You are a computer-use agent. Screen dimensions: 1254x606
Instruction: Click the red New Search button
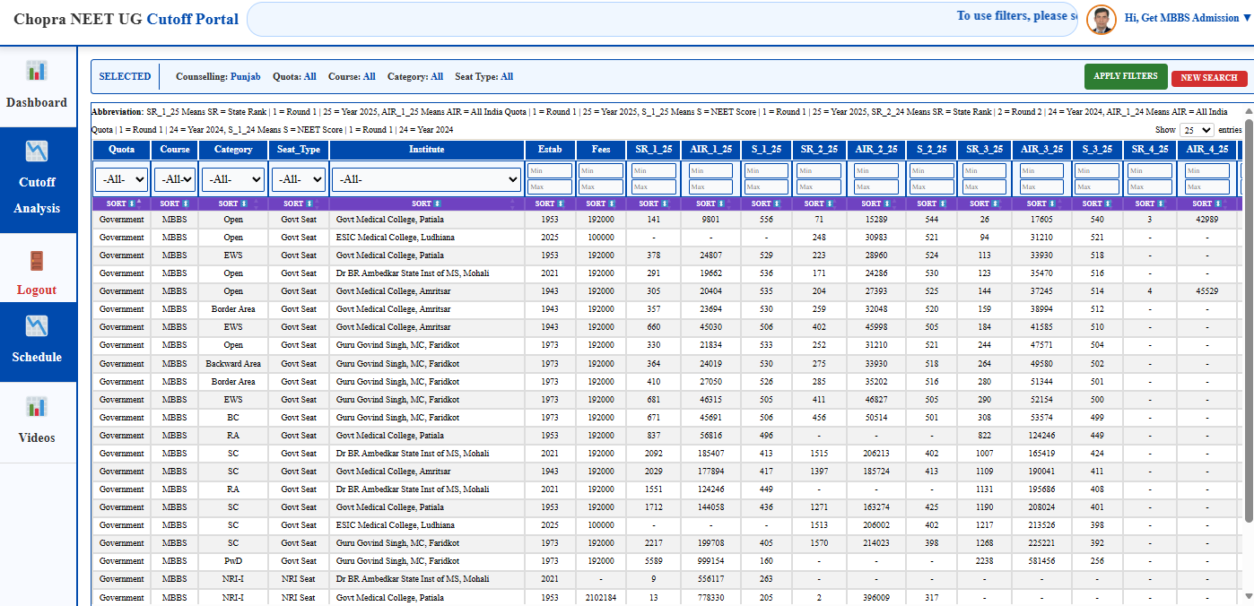[x=1208, y=78]
